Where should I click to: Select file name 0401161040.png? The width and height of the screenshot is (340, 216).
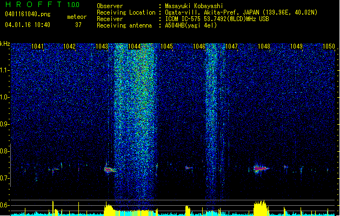click(x=28, y=14)
